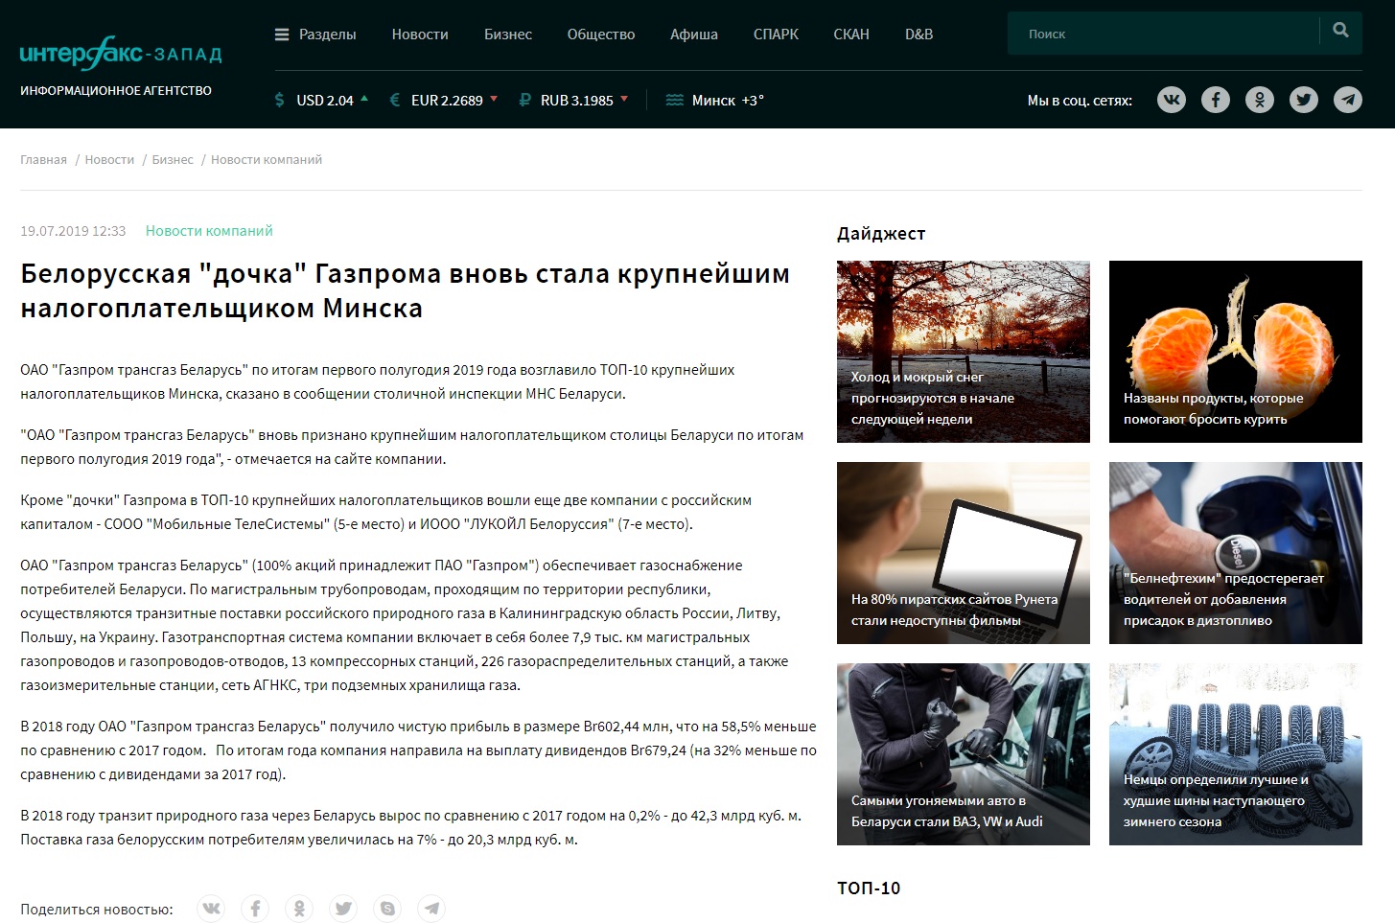1395x923 pixels.
Task: Share the news via Odnoklassniki icon
Action: tap(299, 908)
